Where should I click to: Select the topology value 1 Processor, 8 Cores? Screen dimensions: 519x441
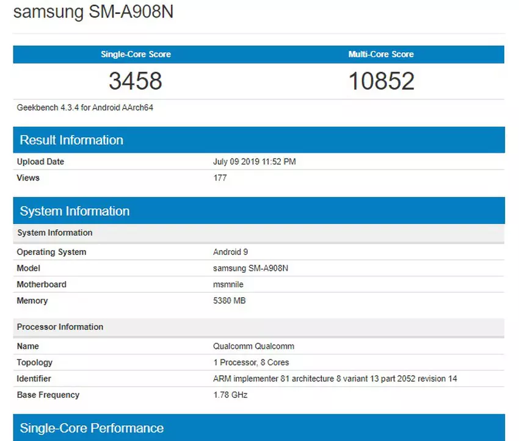(251, 362)
